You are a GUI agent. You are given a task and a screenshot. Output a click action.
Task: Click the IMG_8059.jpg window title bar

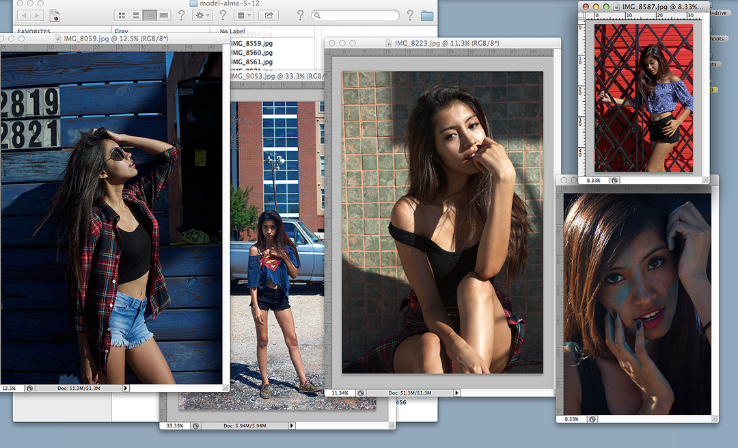click(x=115, y=38)
